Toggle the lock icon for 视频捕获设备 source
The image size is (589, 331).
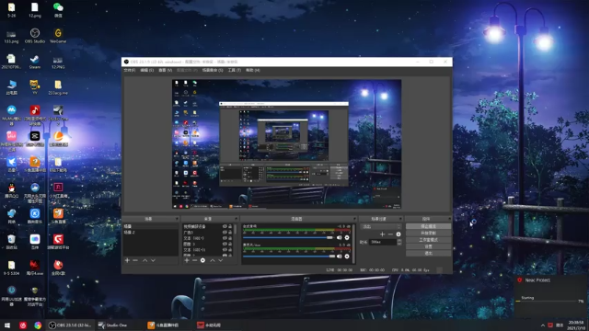click(230, 226)
